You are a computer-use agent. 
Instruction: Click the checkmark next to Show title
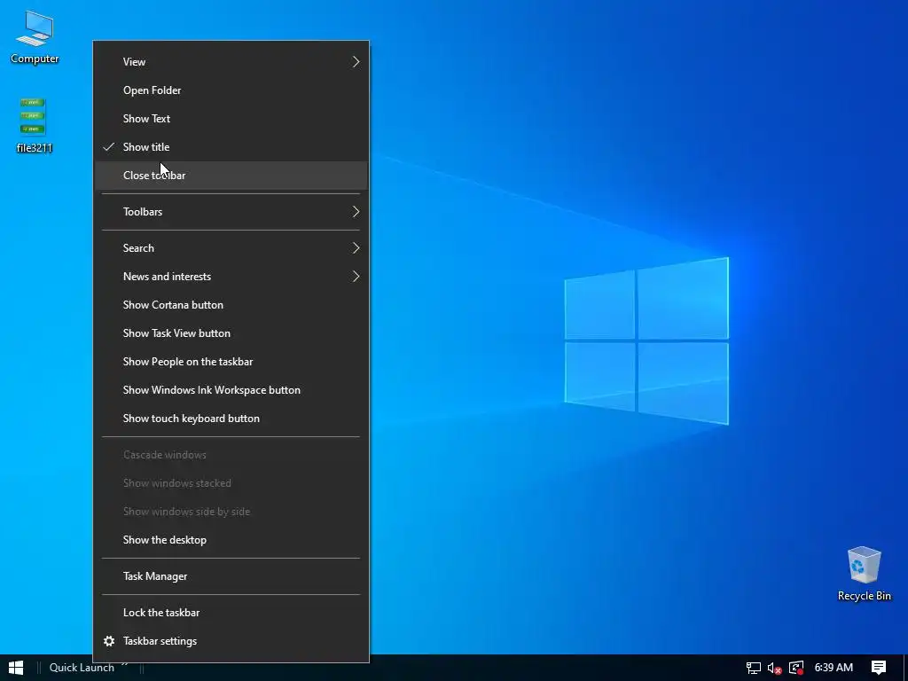tap(108, 147)
